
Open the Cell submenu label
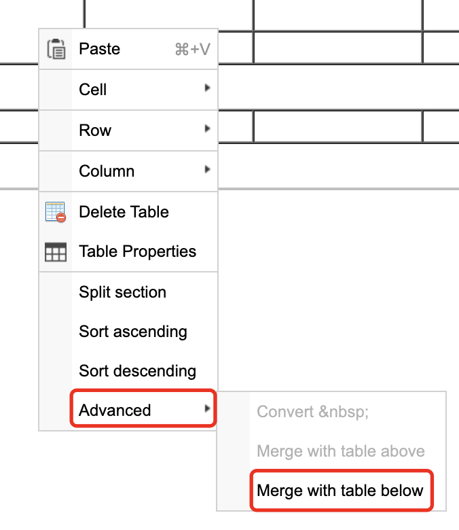click(93, 90)
